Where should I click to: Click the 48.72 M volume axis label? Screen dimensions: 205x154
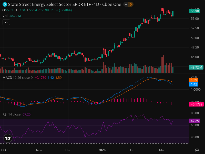point(196,68)
